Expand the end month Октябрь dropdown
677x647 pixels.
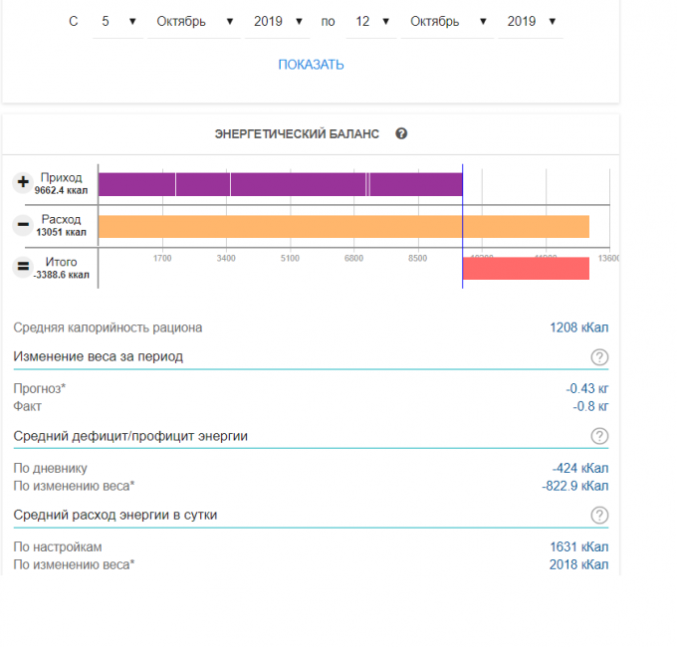pyautogui.click(x=447, y=21)
